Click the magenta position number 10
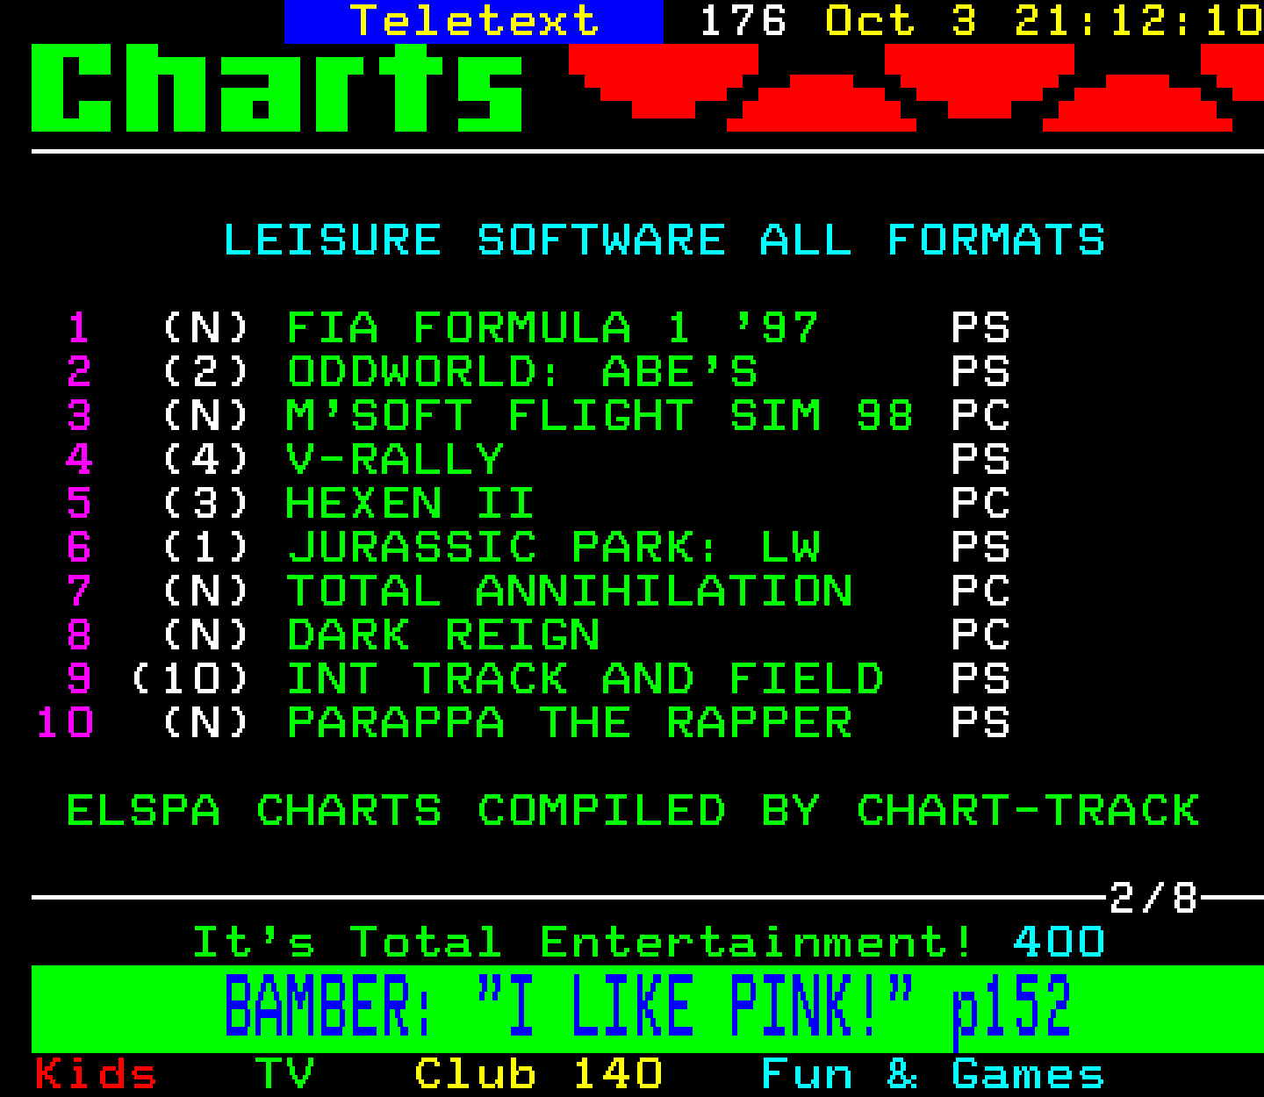 coord(64,723)
